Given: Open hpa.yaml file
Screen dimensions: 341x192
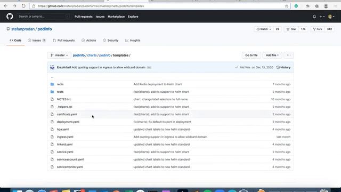Looking at the screenshot, I should coord(63,129).
